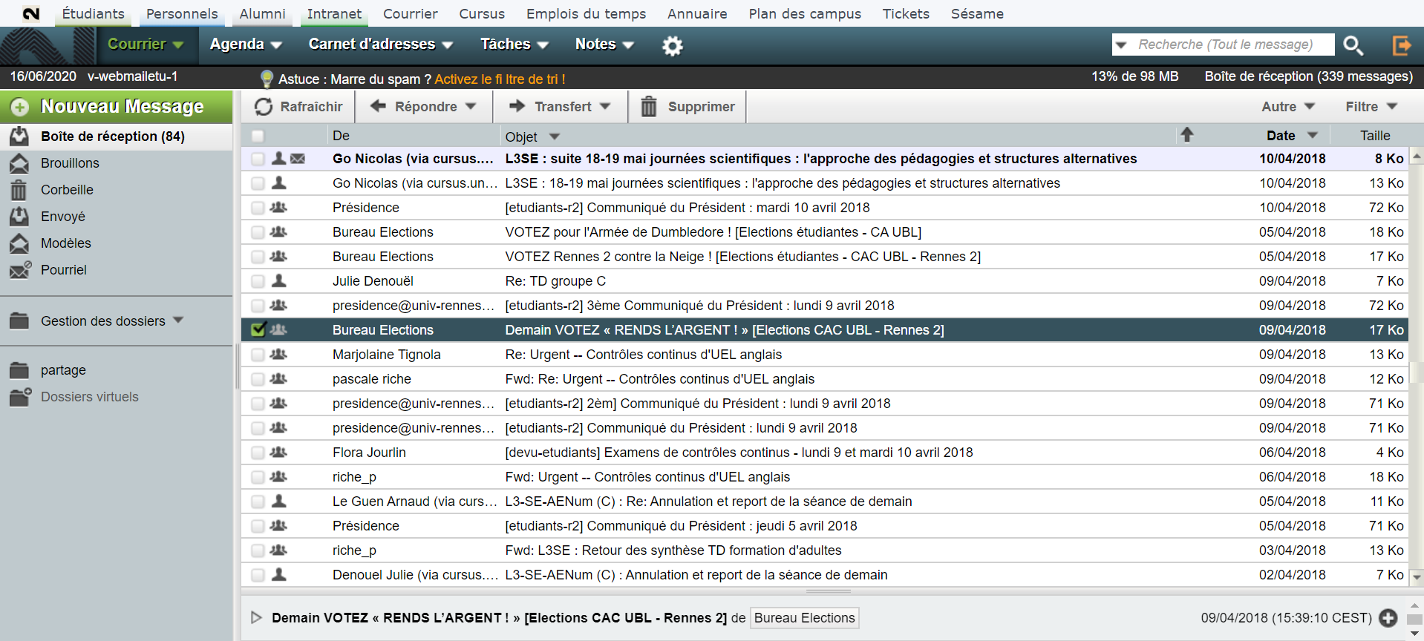
Task: Open the Filtre dropdown
Action: (x=1371, y=107)
